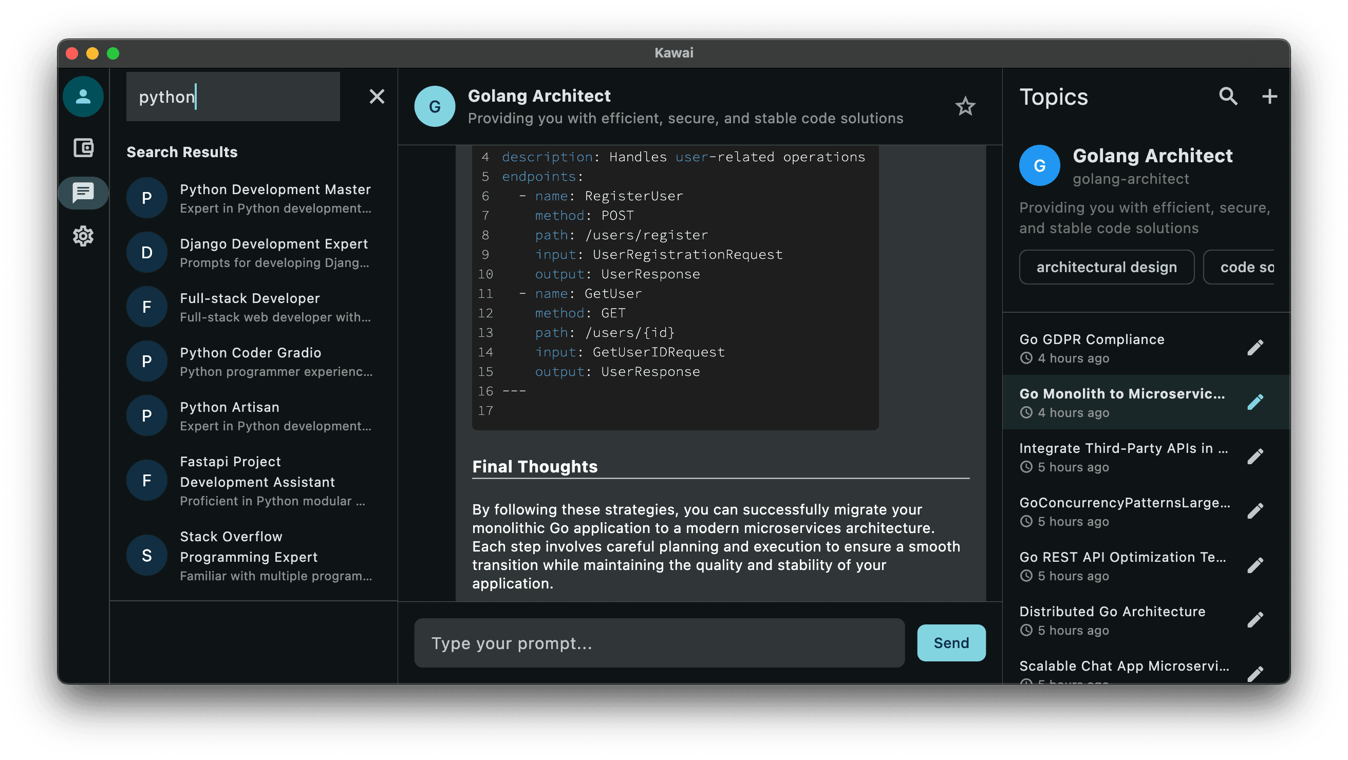Open Stack Overflow Programming Expert result

pyautogui.click(x=253, y=556)
